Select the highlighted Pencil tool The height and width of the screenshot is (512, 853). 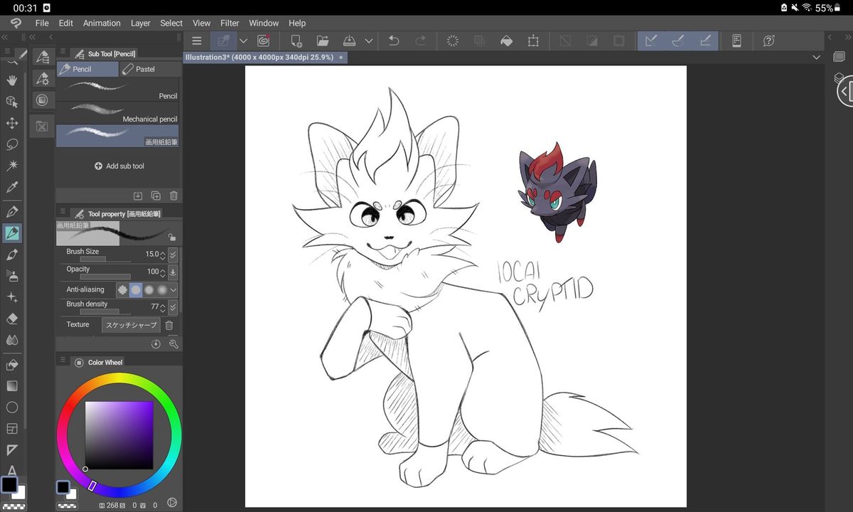[x=12, y=233]
